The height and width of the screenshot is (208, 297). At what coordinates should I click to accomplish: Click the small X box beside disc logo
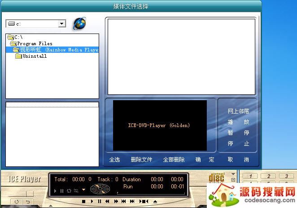233,180
